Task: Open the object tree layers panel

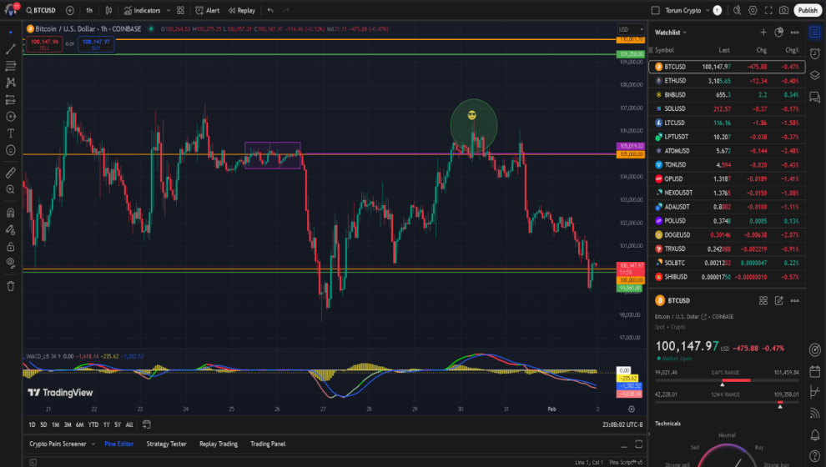Action: (x=815, y=75)
